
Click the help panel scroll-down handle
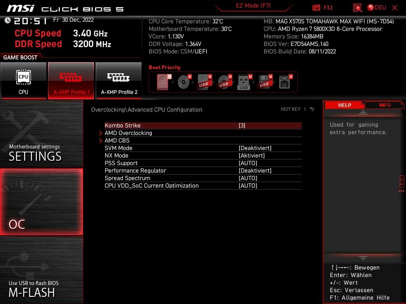pos(363,258)
